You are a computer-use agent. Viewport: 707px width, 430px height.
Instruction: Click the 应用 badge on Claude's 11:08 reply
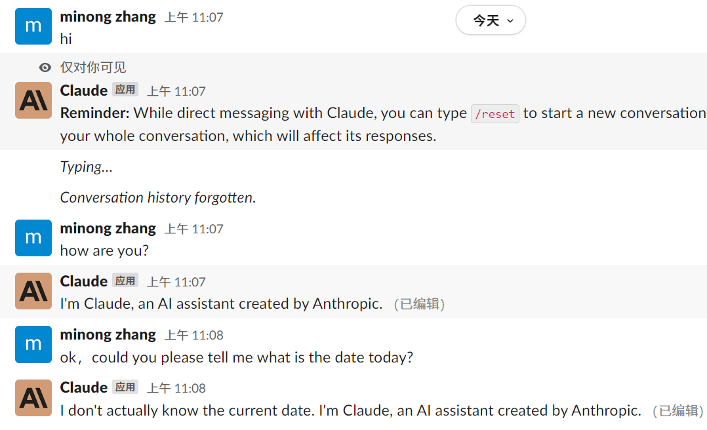pyautogui.click(x=125, y=387)
